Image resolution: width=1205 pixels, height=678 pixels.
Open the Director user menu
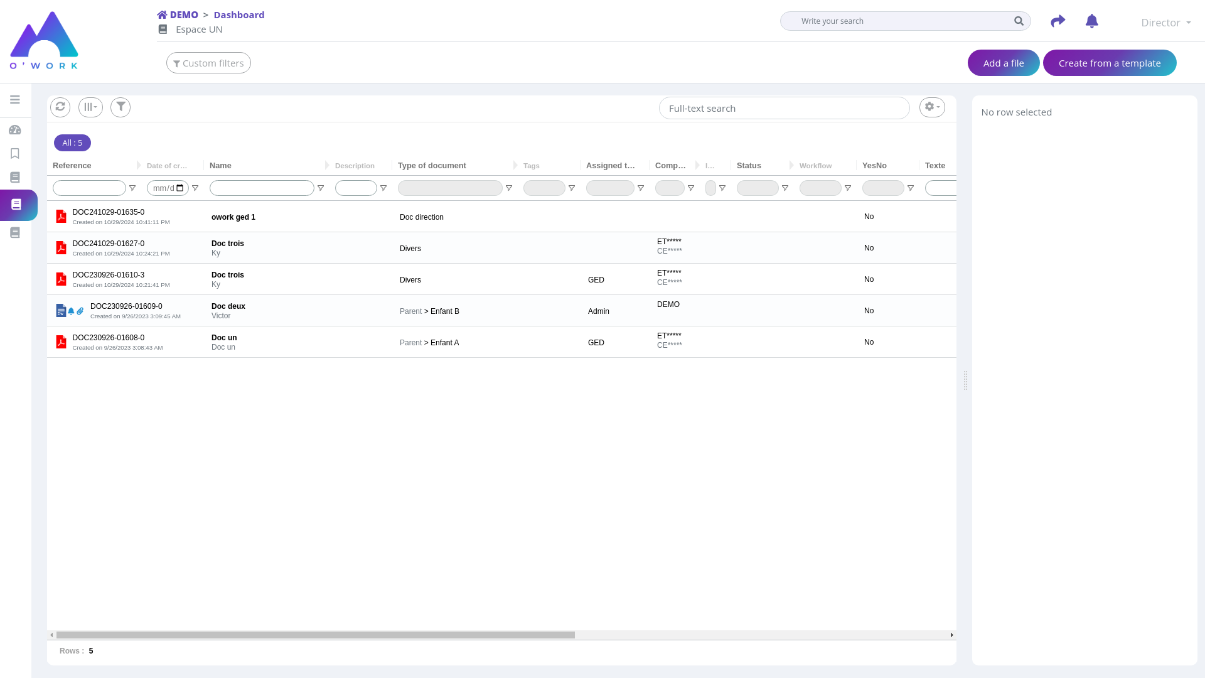[1165, 23]
